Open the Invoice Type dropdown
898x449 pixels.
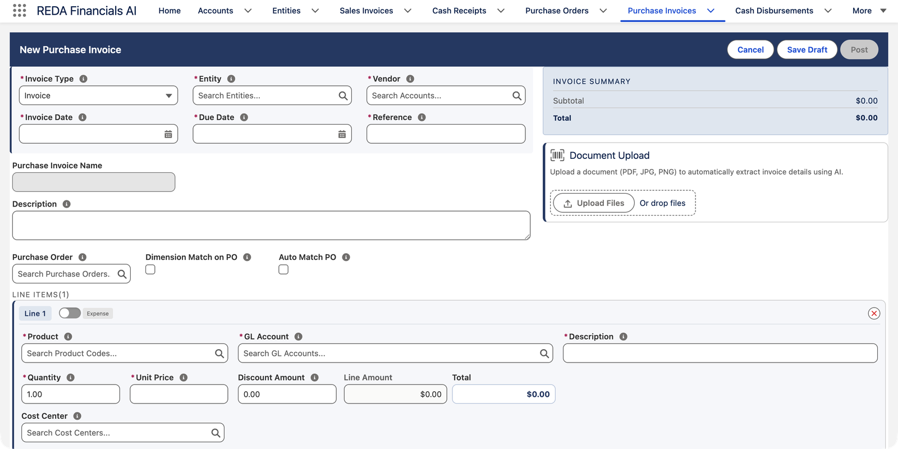click(98, 95)
